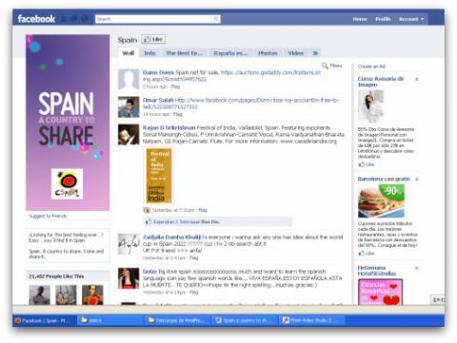Open the 'The Best Fe...' tab
The width and height of the screenshot is (457, 343).
tap(184, 53)
